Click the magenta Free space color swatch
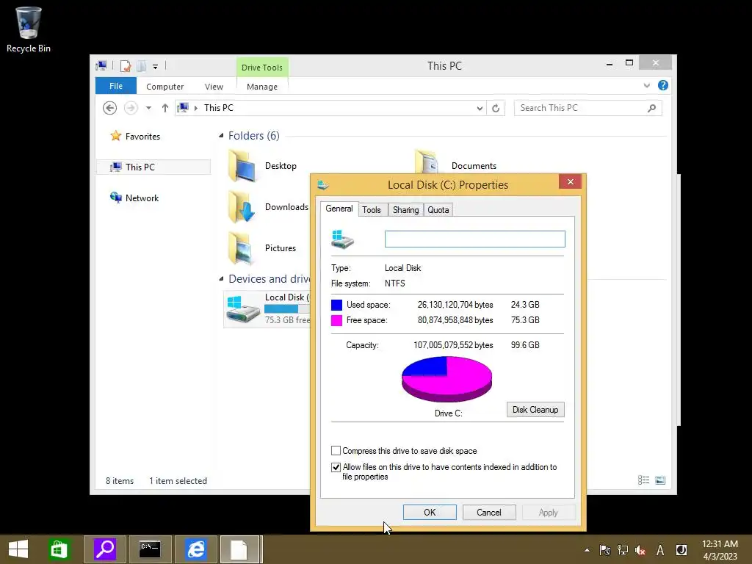752x564 pixels. (x=336, y=320)
